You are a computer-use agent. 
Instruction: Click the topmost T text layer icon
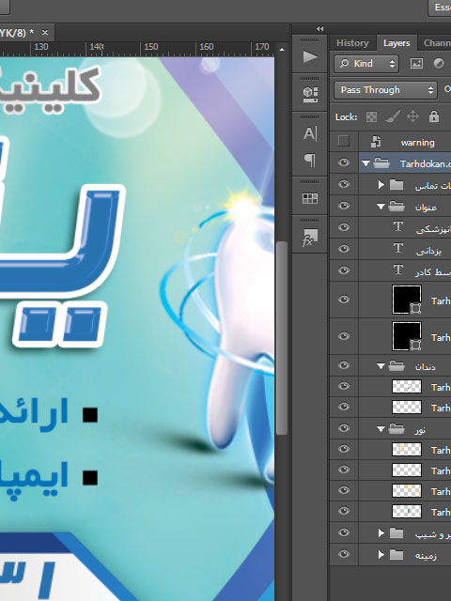point(398,227)
